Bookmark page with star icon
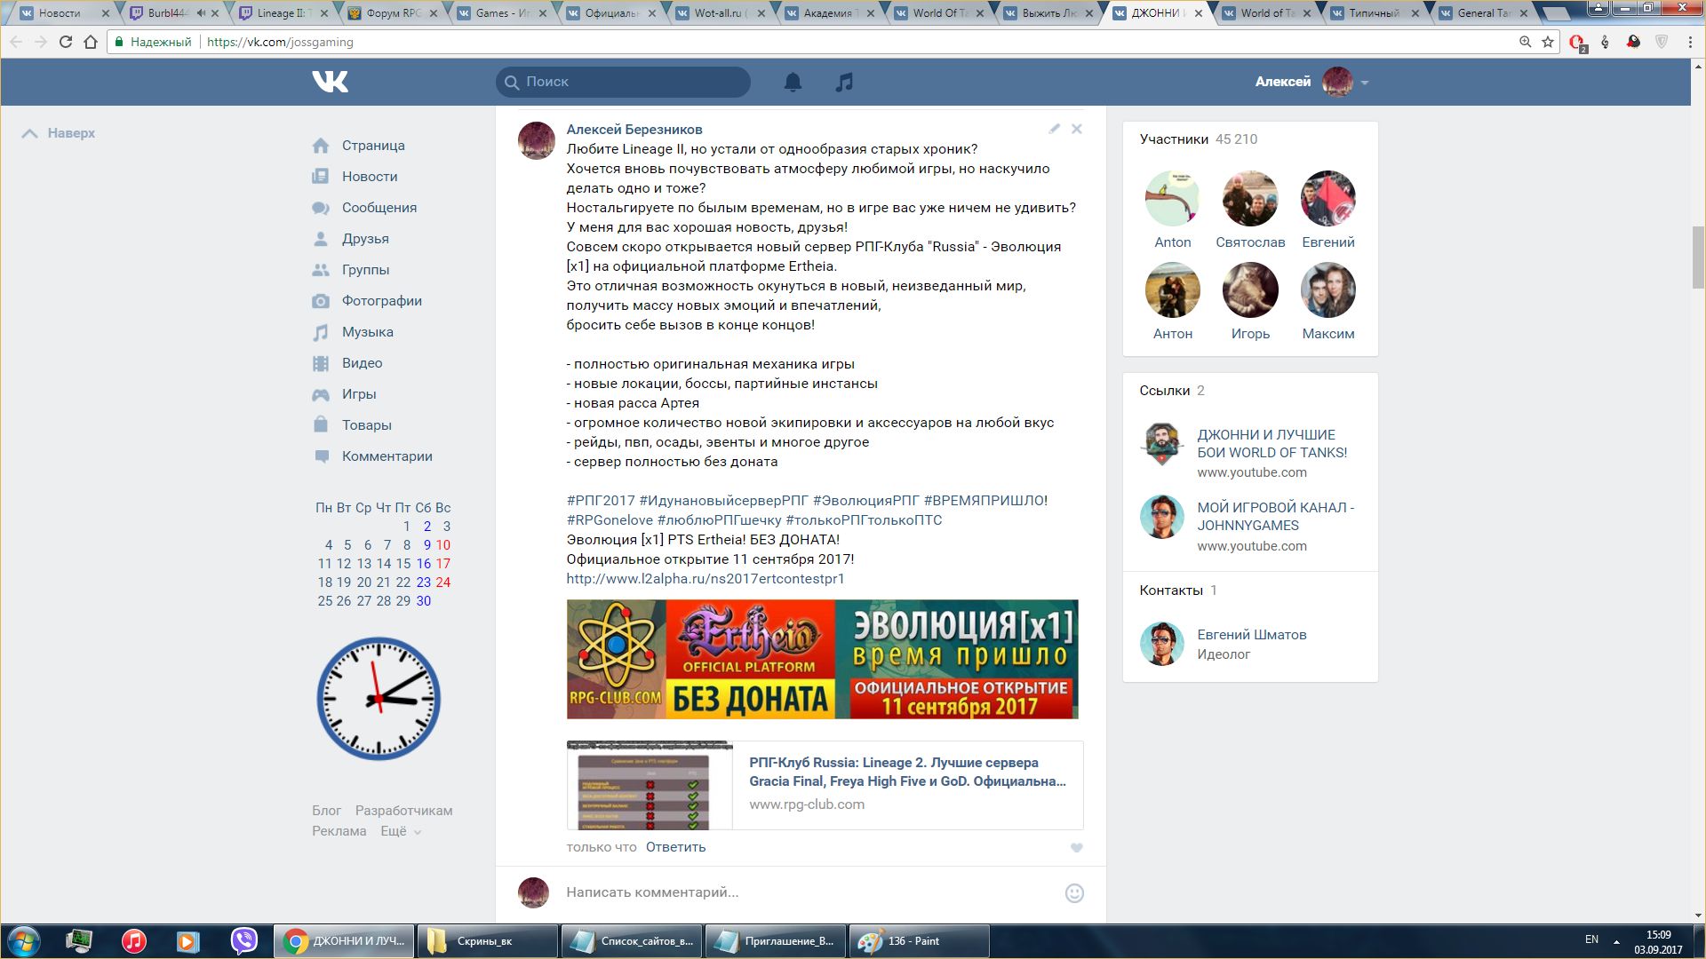This screenshot has width=1706, height=959. click(x=1548, y=42)
